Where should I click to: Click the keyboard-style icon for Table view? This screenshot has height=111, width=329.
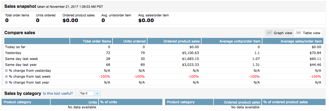[299, 33]
